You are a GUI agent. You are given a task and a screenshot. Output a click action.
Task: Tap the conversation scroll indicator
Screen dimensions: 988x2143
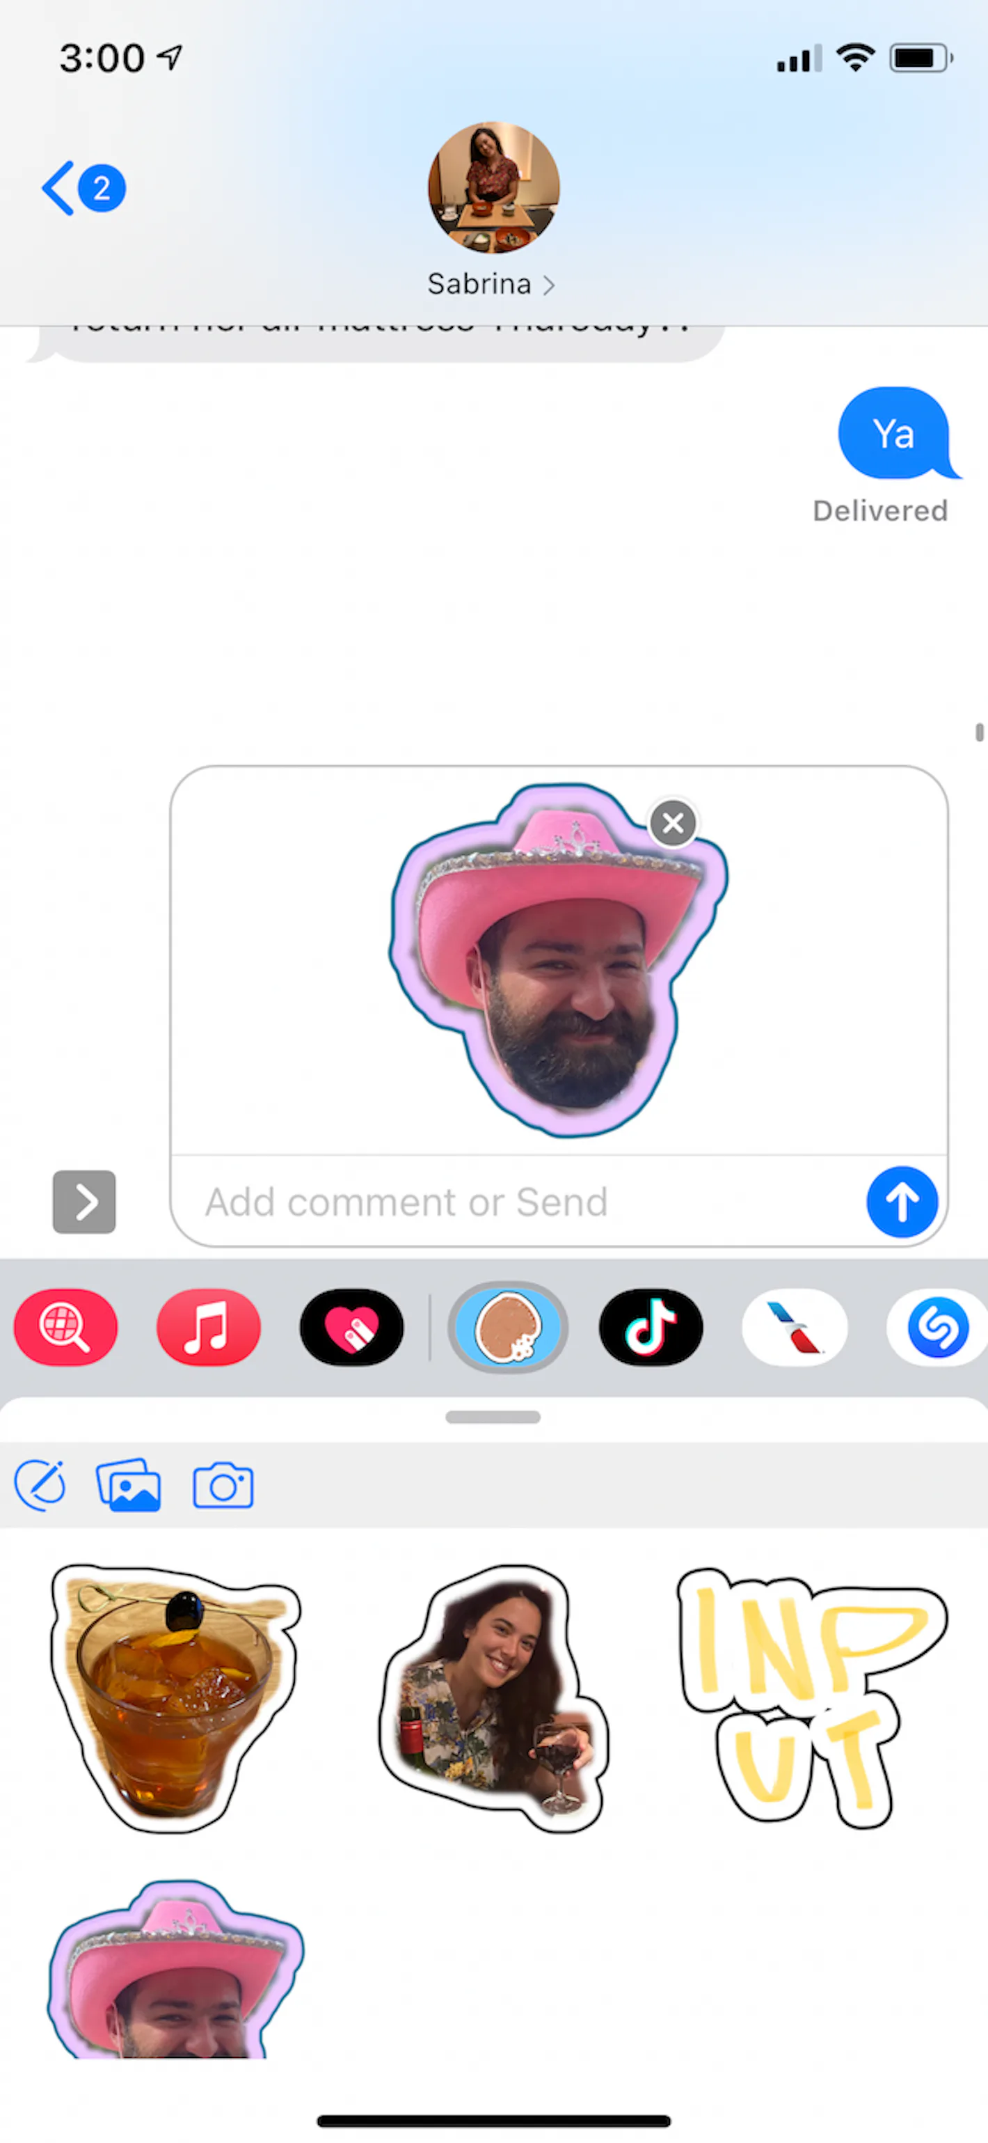(x=980, y=732)
